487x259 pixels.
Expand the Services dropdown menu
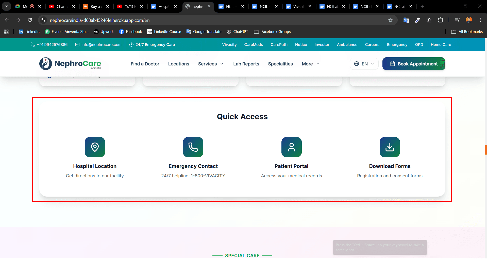[x=211, y=64]
